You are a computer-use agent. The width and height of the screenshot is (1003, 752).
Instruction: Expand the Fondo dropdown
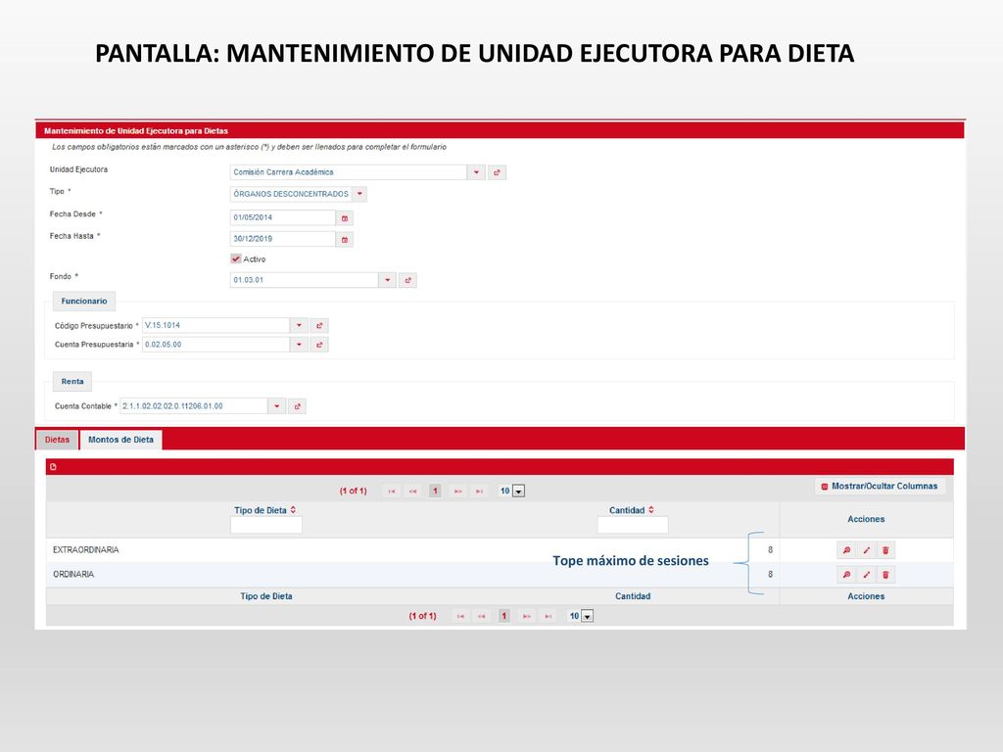(387, 280)
